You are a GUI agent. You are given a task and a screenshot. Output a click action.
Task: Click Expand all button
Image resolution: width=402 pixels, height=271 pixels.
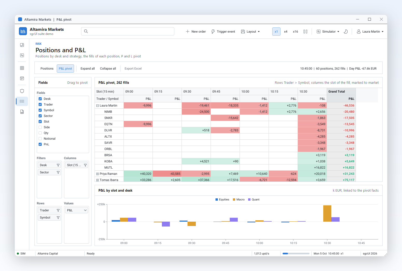[88, 69]
